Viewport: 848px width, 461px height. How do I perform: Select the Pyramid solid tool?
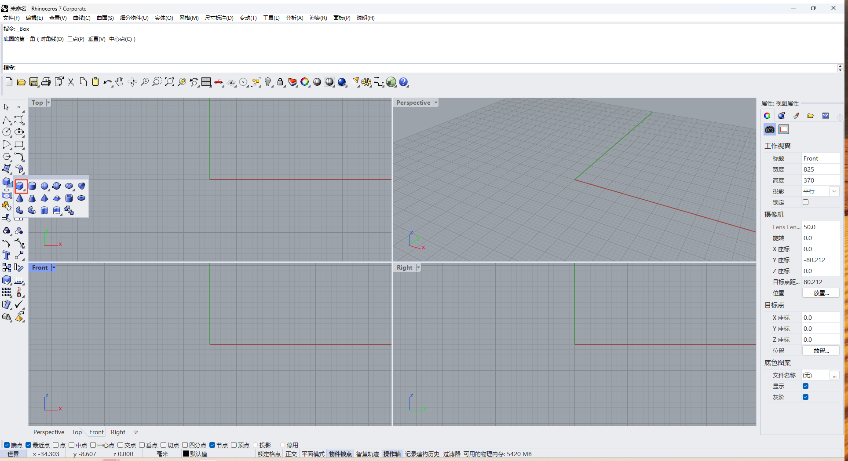44,198
